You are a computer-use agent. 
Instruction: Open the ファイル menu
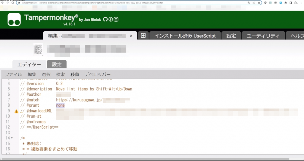[13, 74]
